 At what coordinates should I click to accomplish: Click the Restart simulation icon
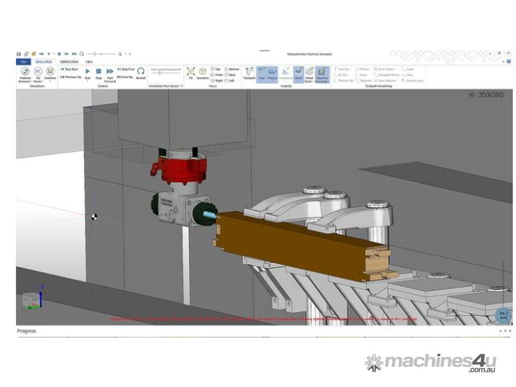coord(141,73)
